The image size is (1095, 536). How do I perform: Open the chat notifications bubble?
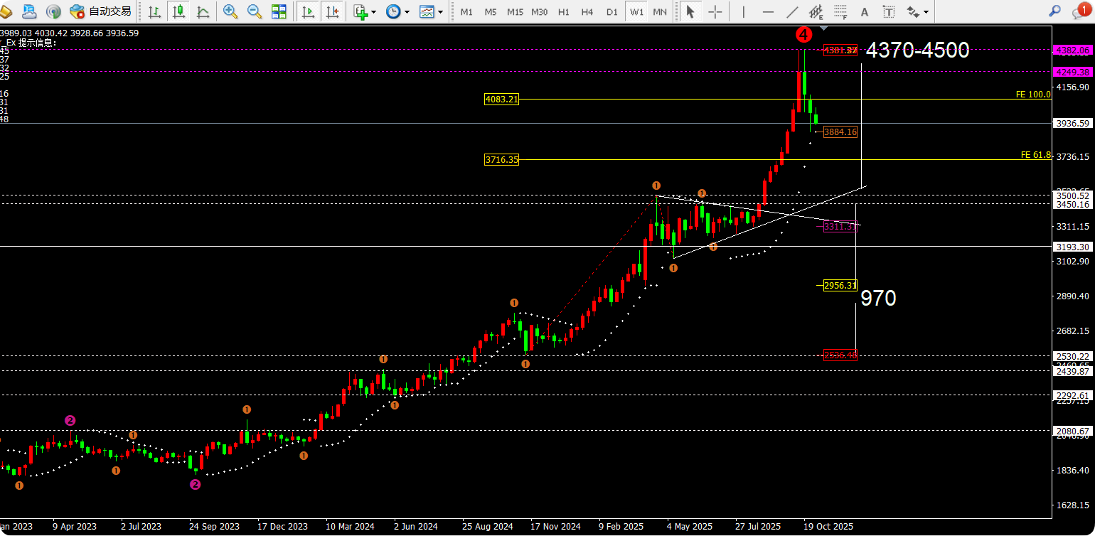point(1081,10)
